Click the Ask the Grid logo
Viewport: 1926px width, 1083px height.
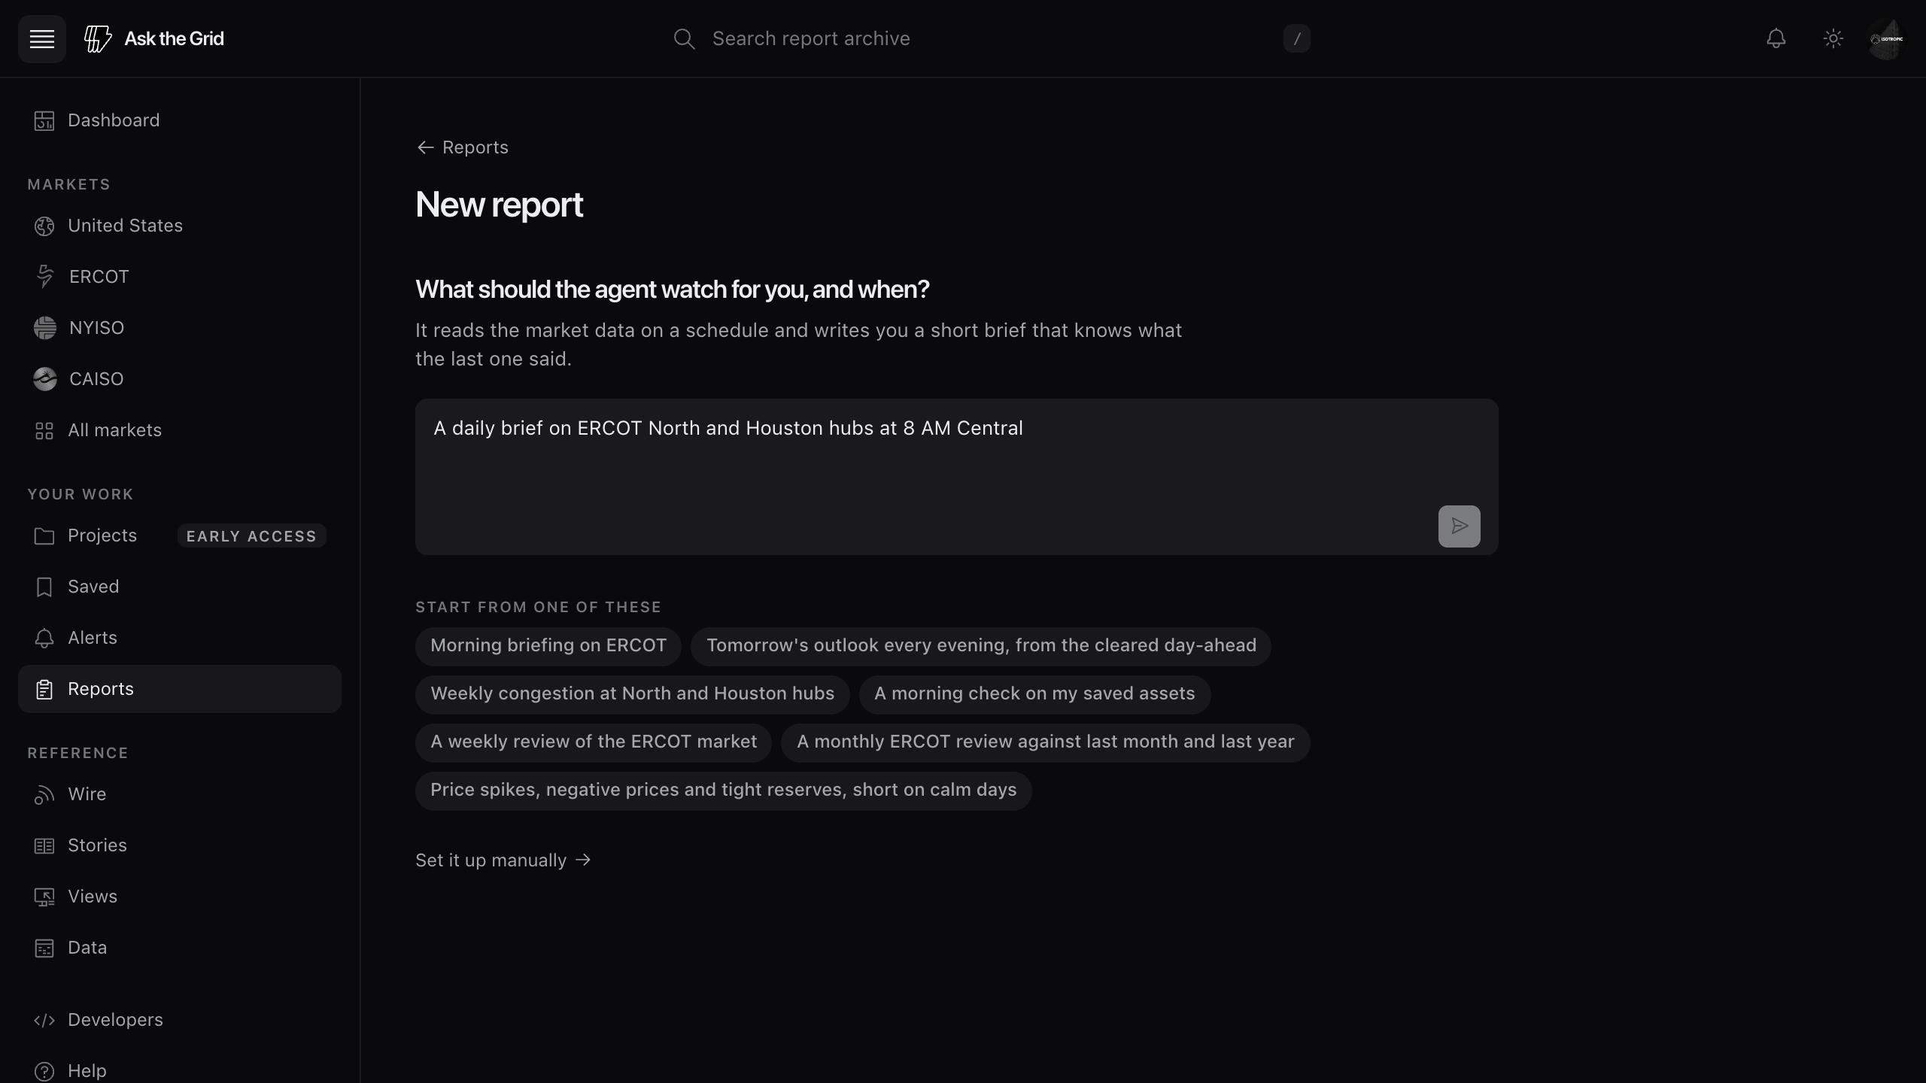[154, 39]
